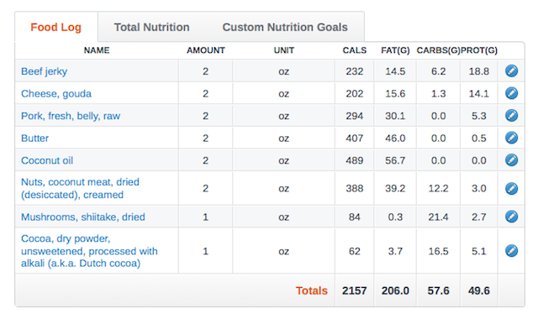538x324 pixels.
Task: Click the edit pencil for Dutch cocoa row
Action: point(511,251)
